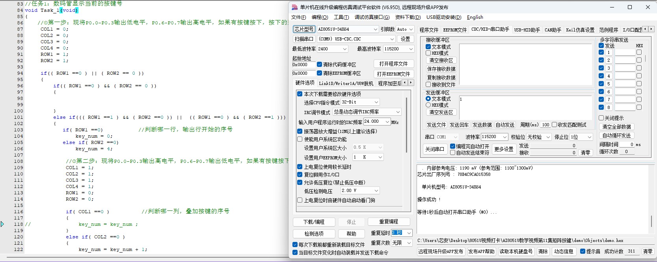Expand the IRC调节模式 dropdown

(398, 112)
